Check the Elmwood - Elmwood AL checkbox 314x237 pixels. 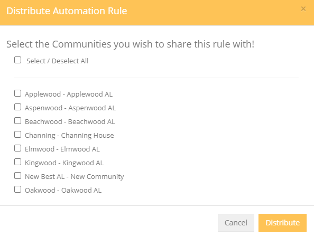point(17,148)
